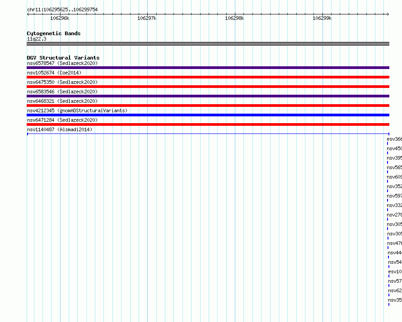Click the red bar under nsv6468321
The height and width of the screenshot is (322, 402).
coord(208,106)
